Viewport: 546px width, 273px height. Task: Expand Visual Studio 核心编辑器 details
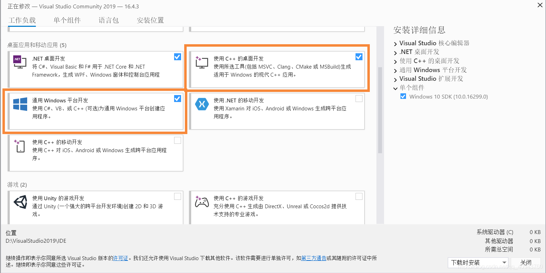pos(396,44)
